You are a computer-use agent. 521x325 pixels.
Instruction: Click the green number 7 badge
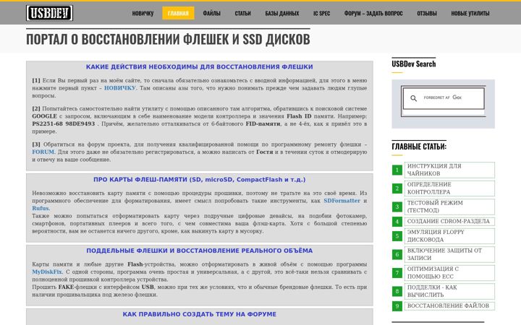point(397,272)
